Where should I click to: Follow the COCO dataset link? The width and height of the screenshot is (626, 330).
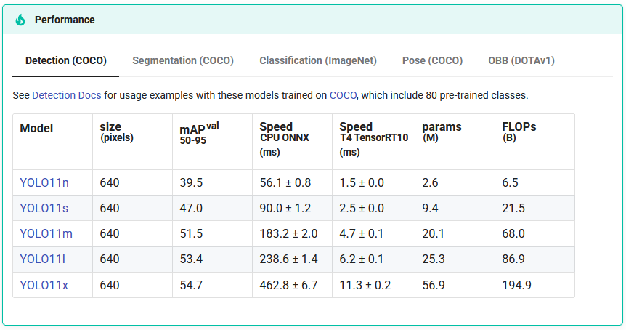coord(343,95)
